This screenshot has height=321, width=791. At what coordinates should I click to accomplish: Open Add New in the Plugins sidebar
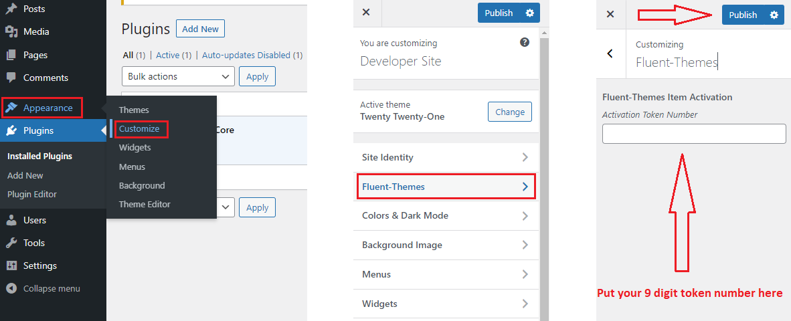pyautogui.click(x=25, y=175)
